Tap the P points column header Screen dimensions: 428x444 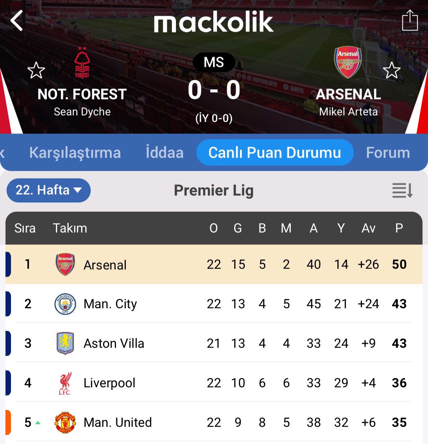coord(399,228)
